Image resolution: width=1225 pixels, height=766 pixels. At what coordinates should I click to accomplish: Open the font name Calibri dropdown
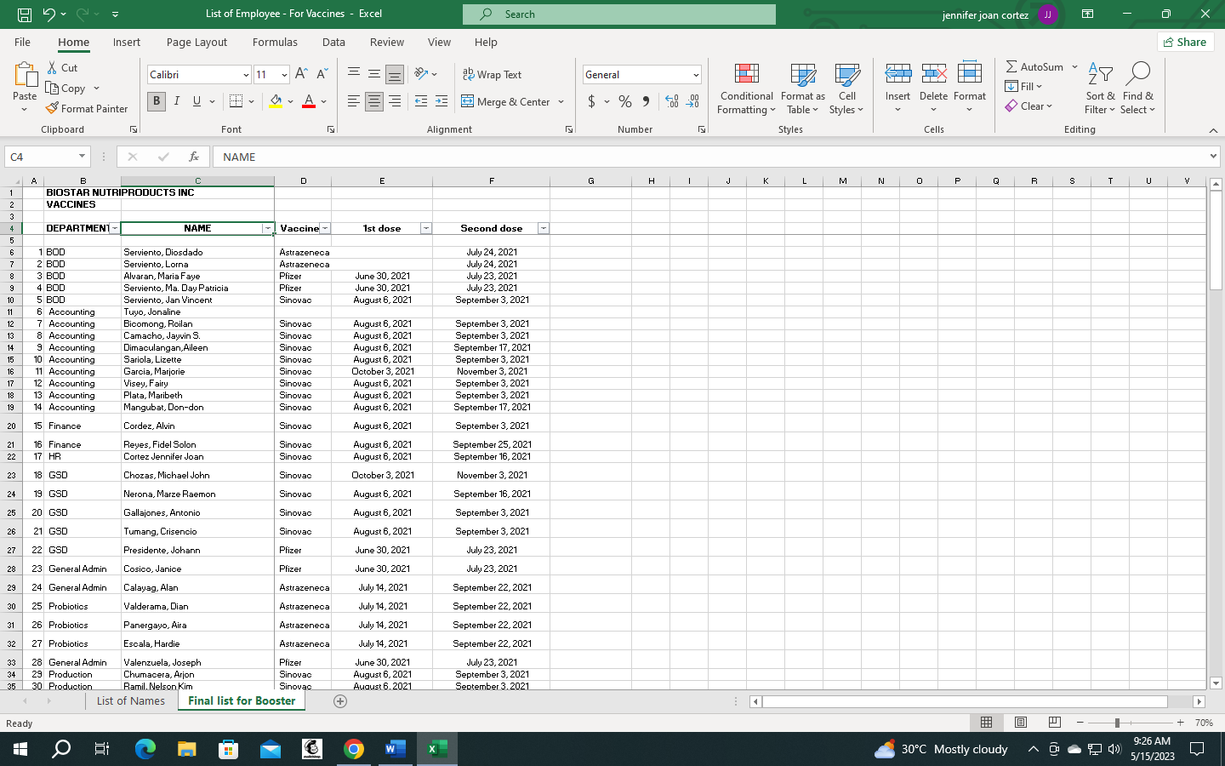pos(247,75)
